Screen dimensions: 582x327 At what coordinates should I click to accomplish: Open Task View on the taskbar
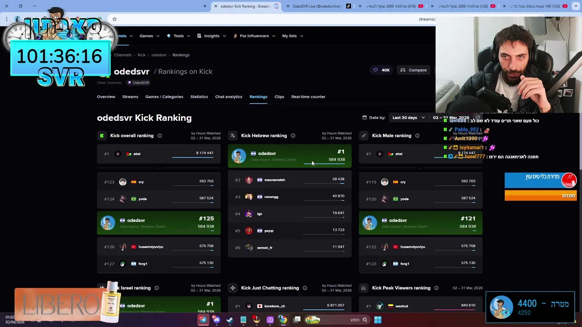tap(297, 320)
